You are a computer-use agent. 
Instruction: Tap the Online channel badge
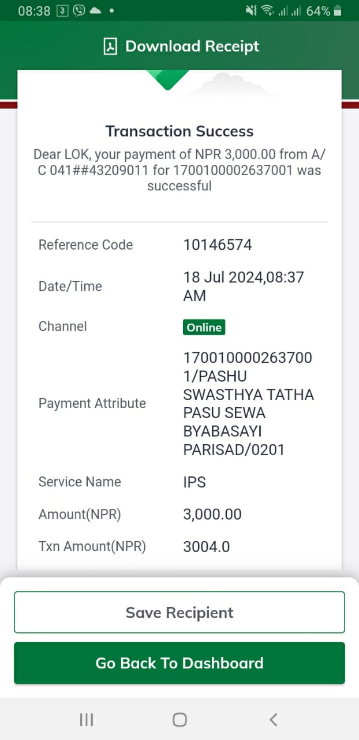(204, 327)
